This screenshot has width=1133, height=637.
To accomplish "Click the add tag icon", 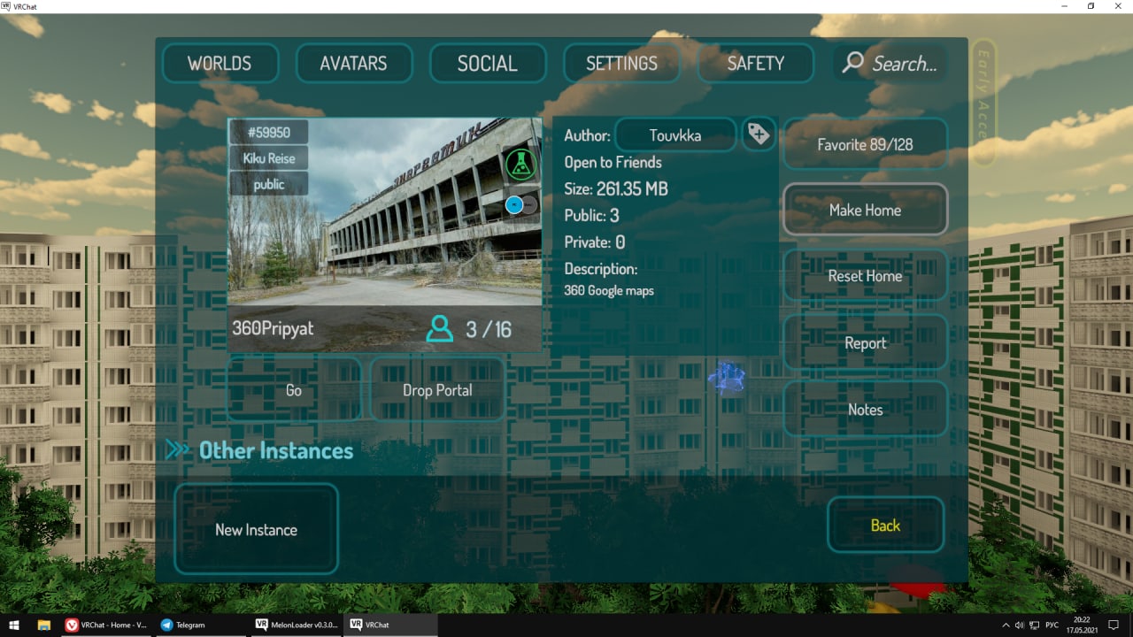I will pyautogui.click(x=759, y=134).
